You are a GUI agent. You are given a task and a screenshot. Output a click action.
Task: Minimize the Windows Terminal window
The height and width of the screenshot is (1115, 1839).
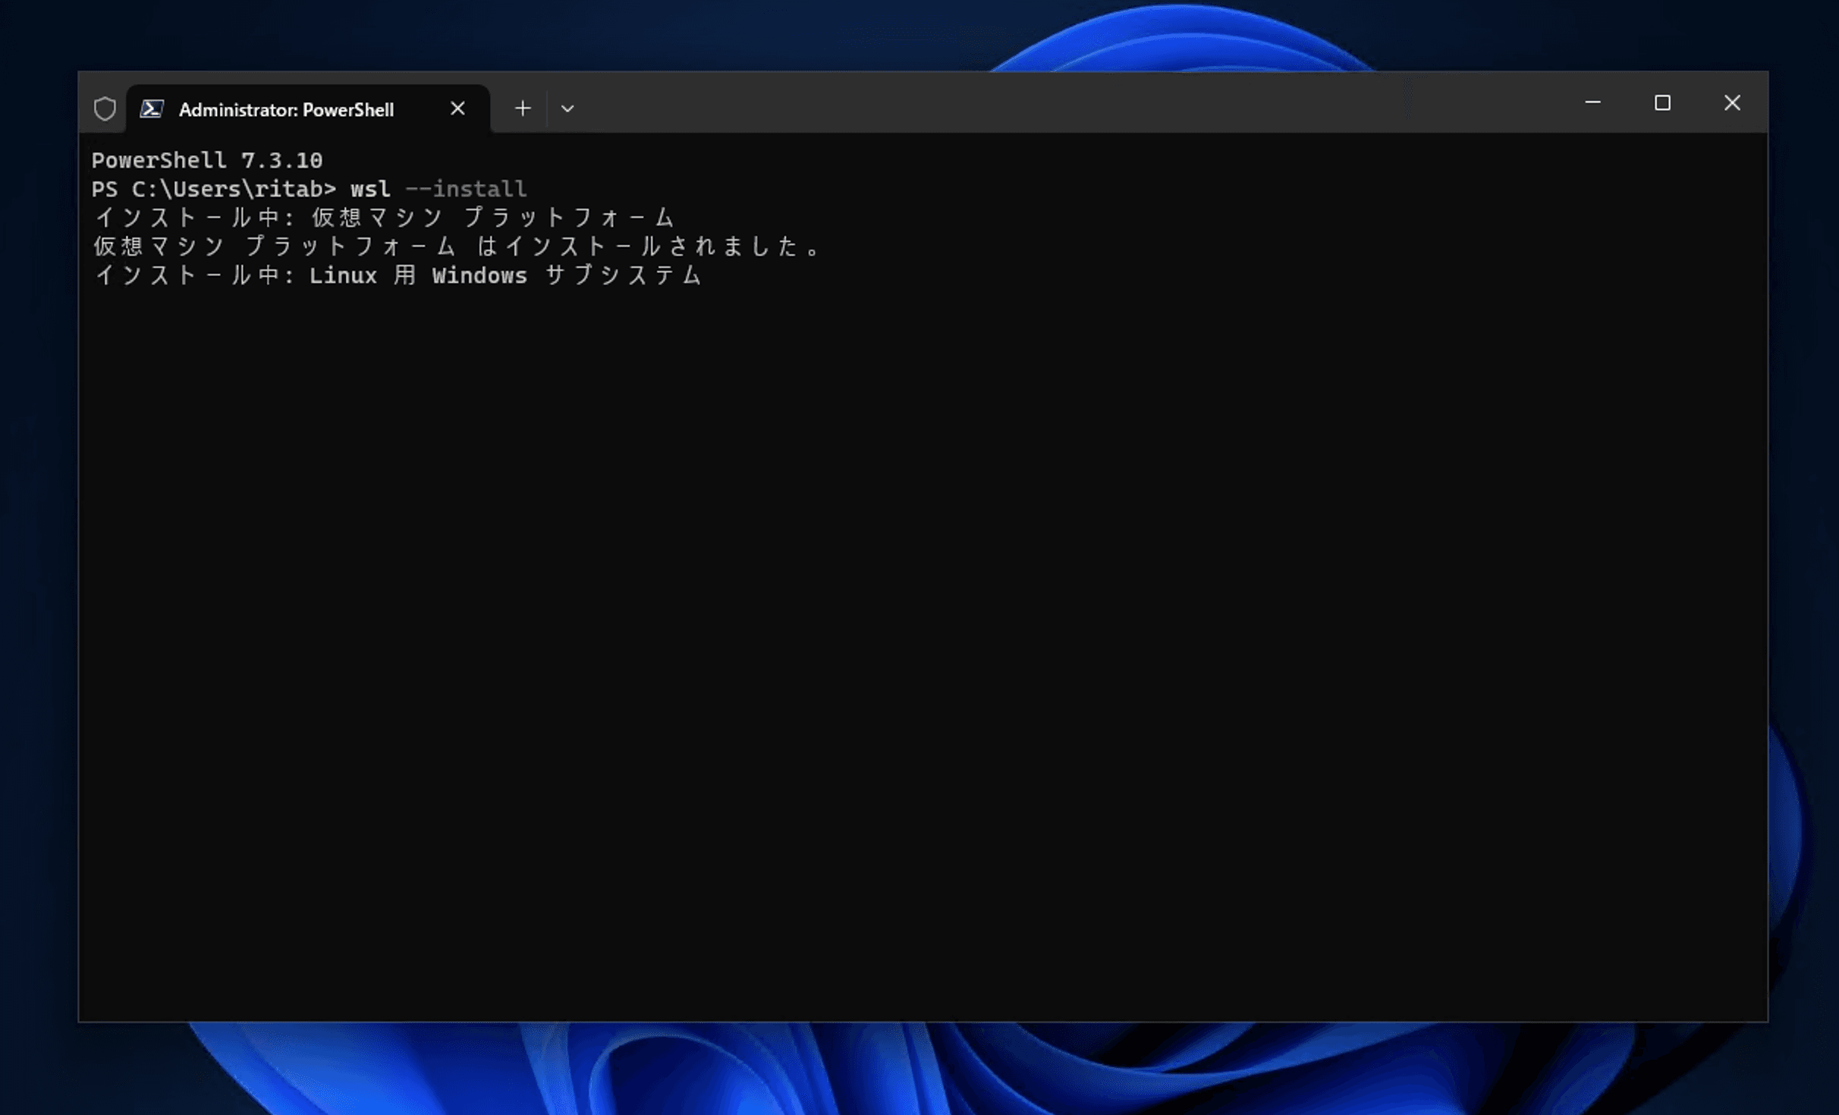click(x=1593, y=102)
